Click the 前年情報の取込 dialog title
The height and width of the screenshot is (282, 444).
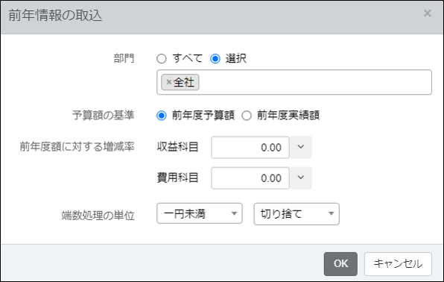tap(55, 16)
